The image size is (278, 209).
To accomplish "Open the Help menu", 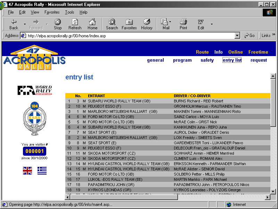I will point(83,12).
